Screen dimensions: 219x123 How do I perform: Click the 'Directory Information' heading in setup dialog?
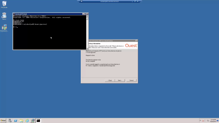point(94,44)
